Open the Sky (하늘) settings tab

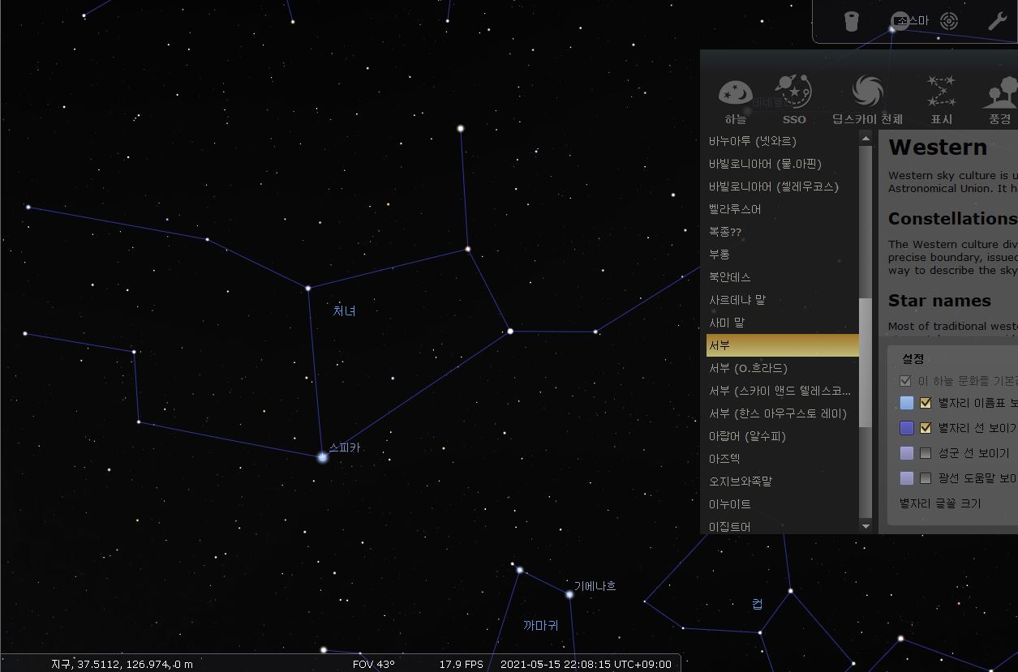pos(736,101)
